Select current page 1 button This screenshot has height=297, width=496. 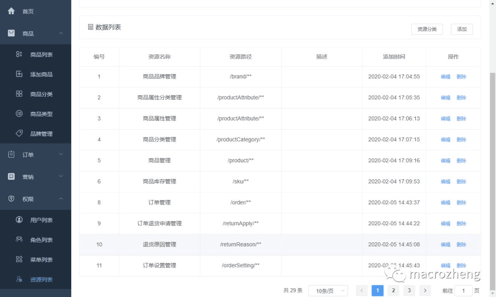coord(378,291)
